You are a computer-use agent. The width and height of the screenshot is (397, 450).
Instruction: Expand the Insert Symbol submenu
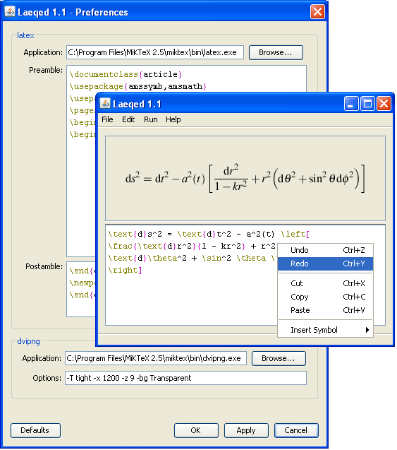pyautogui.click(x=325, y=330)
